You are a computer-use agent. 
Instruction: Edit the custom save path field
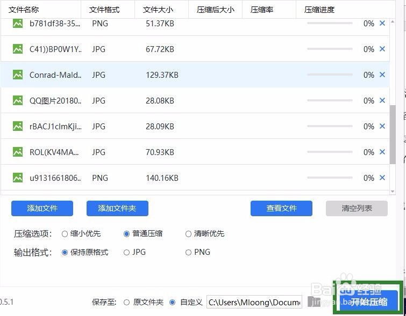(x=254, y=302)
